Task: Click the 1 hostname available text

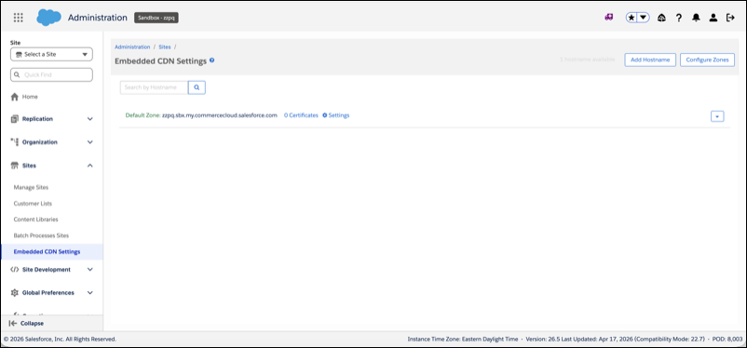Action: tap(588, 60)
